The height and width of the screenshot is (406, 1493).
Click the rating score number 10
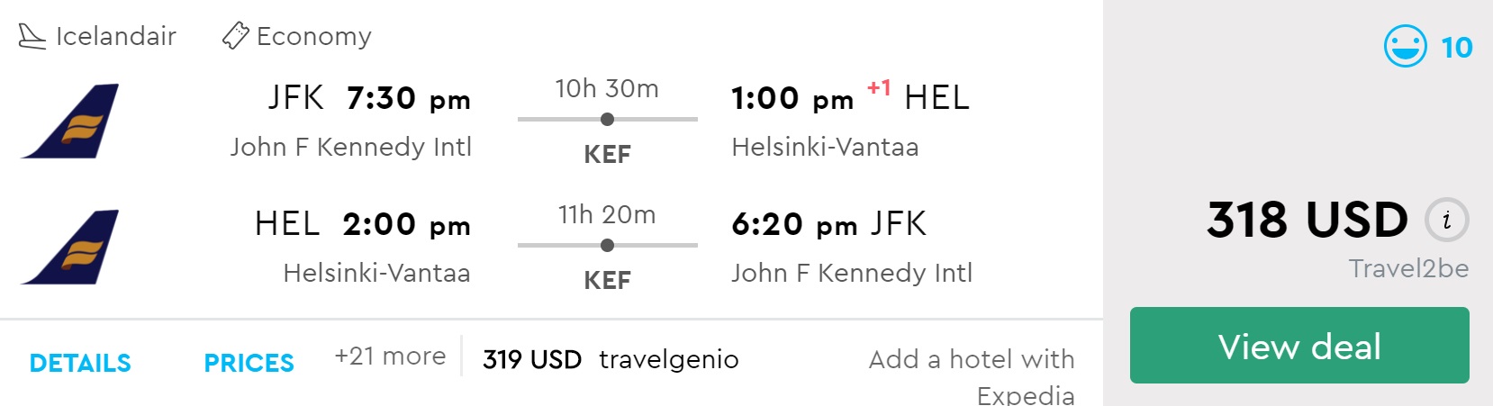1456,47
